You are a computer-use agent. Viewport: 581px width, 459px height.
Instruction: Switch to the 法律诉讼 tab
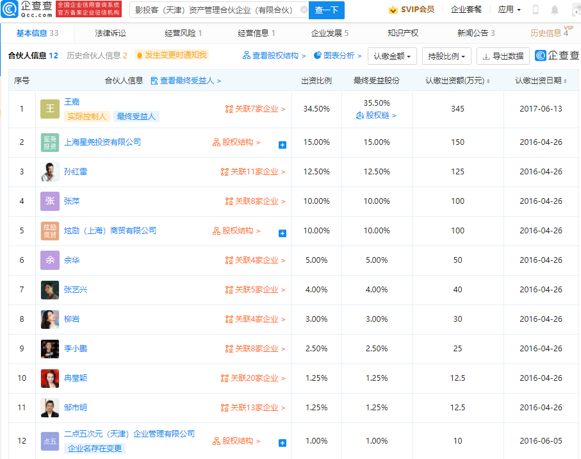coord(110,33)
